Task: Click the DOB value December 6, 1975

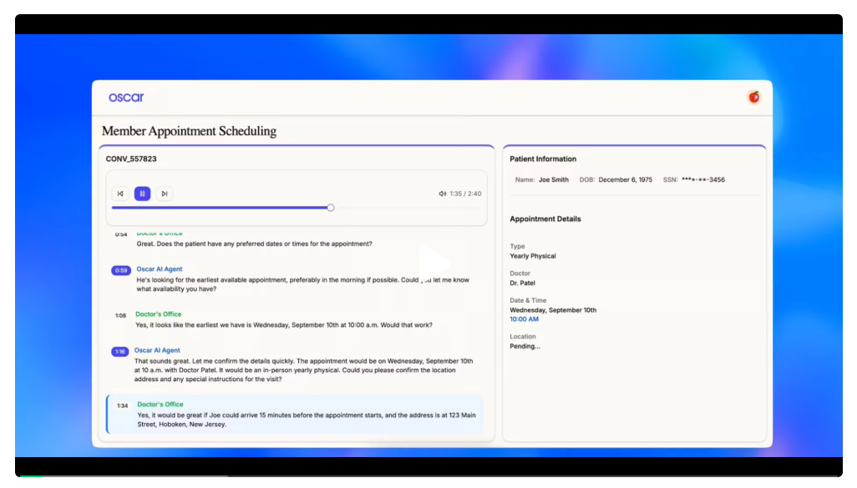Action: tap(626, 179)
